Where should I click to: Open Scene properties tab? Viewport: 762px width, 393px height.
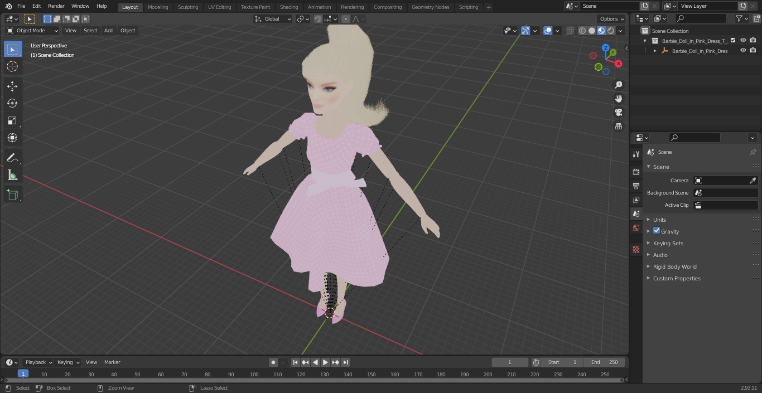636,214
